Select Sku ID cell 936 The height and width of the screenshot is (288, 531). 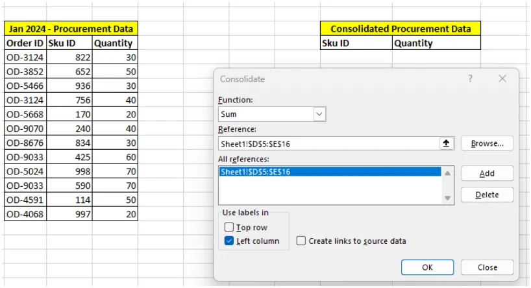pyautogui.click(x=69, y=86)
